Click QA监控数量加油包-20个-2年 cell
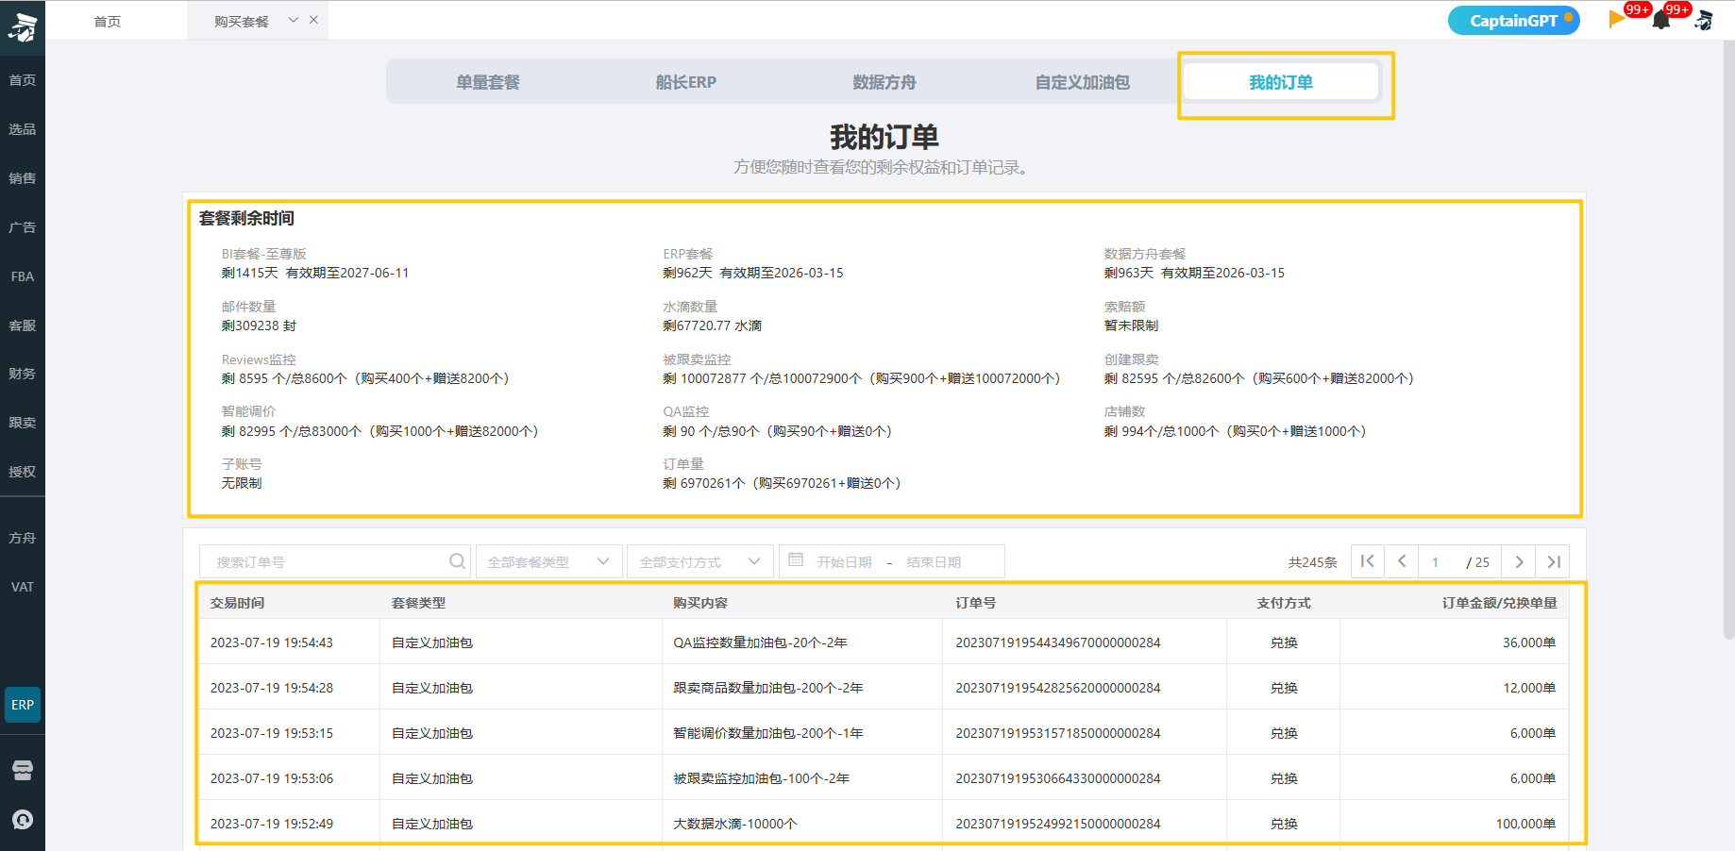This screenshot has height=851, width=1735. (x=760, y=642)
